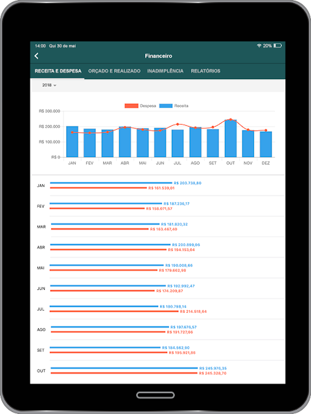Tap the tablet home button
This screenshot has height=414, width=311.
click(x=155, y=395)
